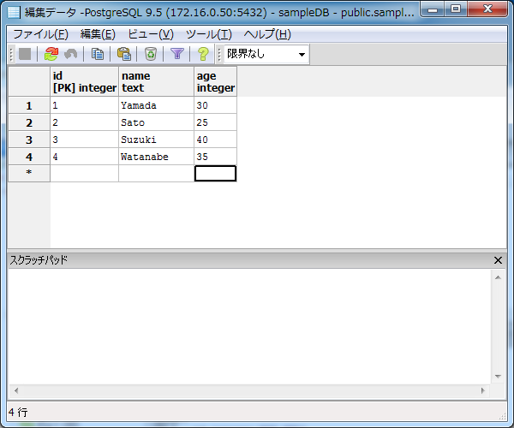Open the 編集(E) menu
The image size is (514, 428).
[97, 34]
